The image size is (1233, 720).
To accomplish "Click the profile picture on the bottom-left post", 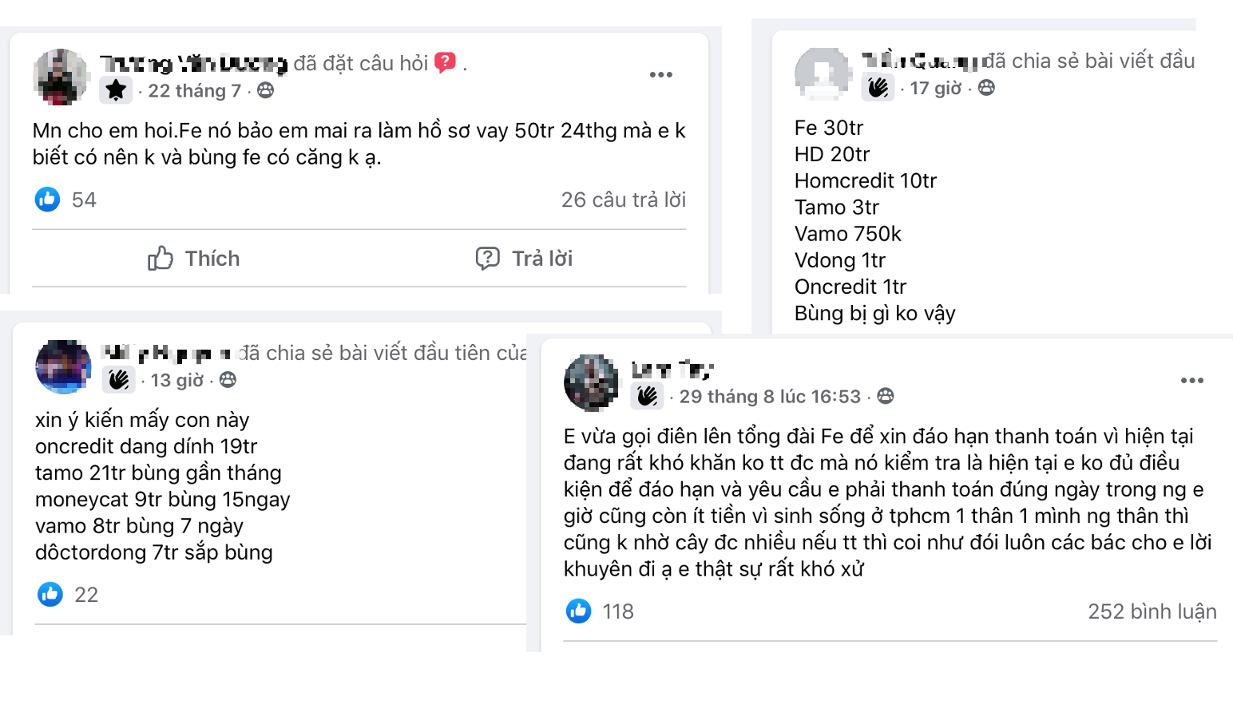I will (x=63, y=367).
